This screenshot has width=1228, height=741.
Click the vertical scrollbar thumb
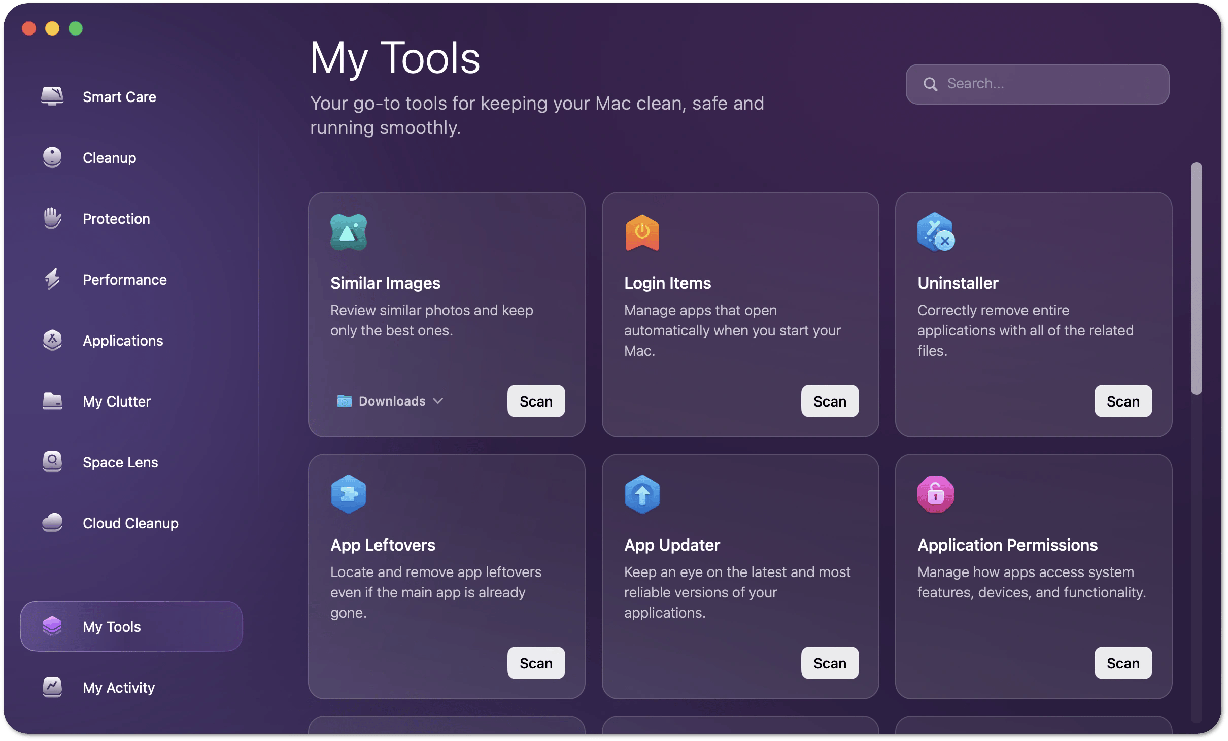pyautogui.click(x=1196, y=278)
